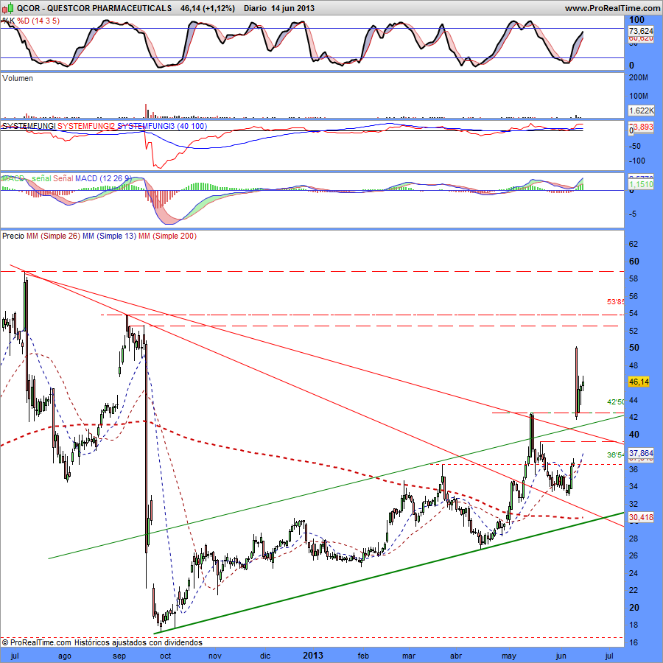
Task: Click the %D (14 3 5) stochastic label
Action: click(38, 21)
